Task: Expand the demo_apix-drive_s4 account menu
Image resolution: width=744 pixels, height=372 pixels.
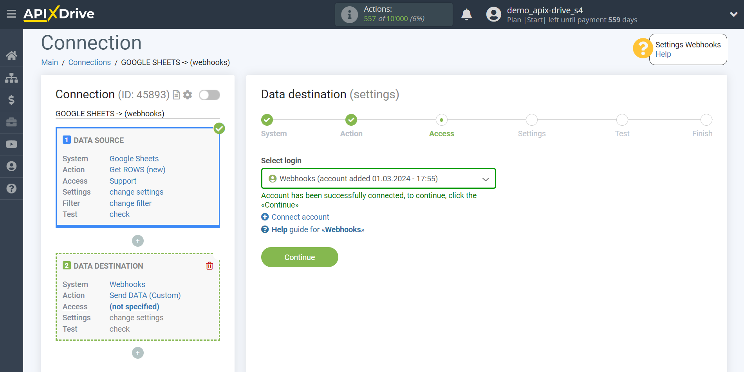Action: tap(733, 14)
